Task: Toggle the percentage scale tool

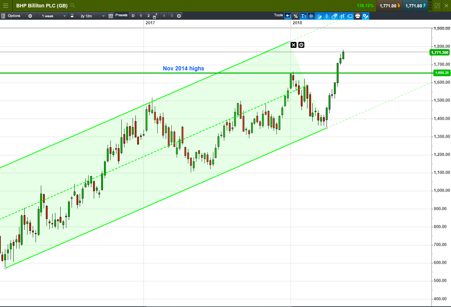Action: coord(295,16)
